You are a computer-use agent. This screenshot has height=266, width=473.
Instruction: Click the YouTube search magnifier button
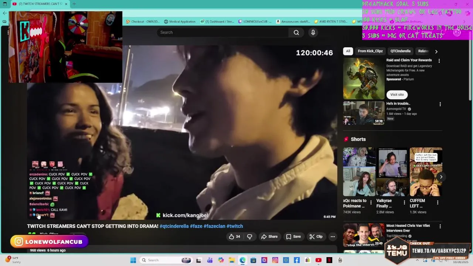point(296,33)
